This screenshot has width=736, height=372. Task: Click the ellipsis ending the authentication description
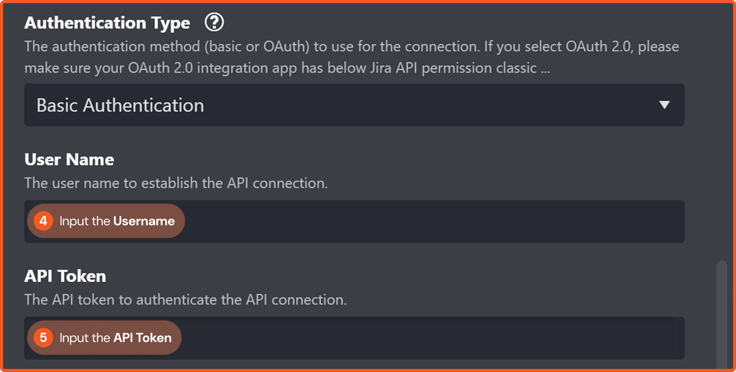pyautogui.click(x=546, y=69)
